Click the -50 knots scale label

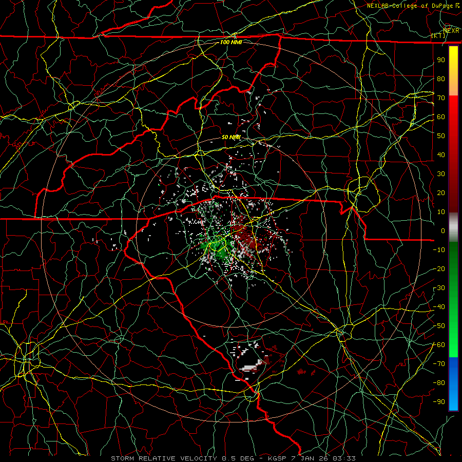439,326
